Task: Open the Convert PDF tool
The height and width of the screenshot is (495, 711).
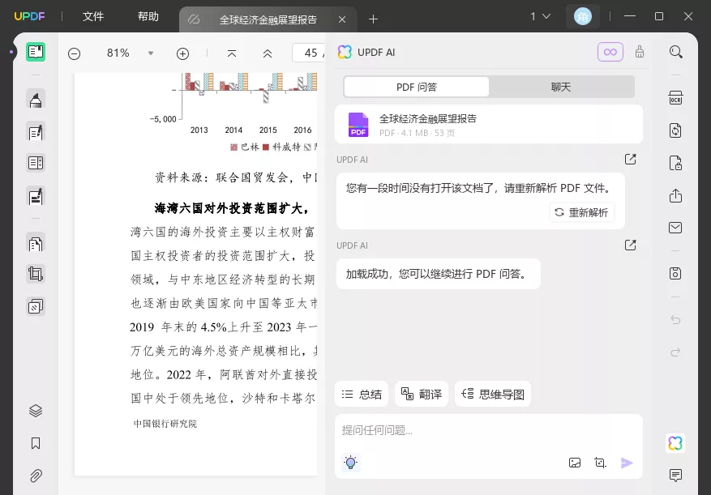Action: click(675, 130)
